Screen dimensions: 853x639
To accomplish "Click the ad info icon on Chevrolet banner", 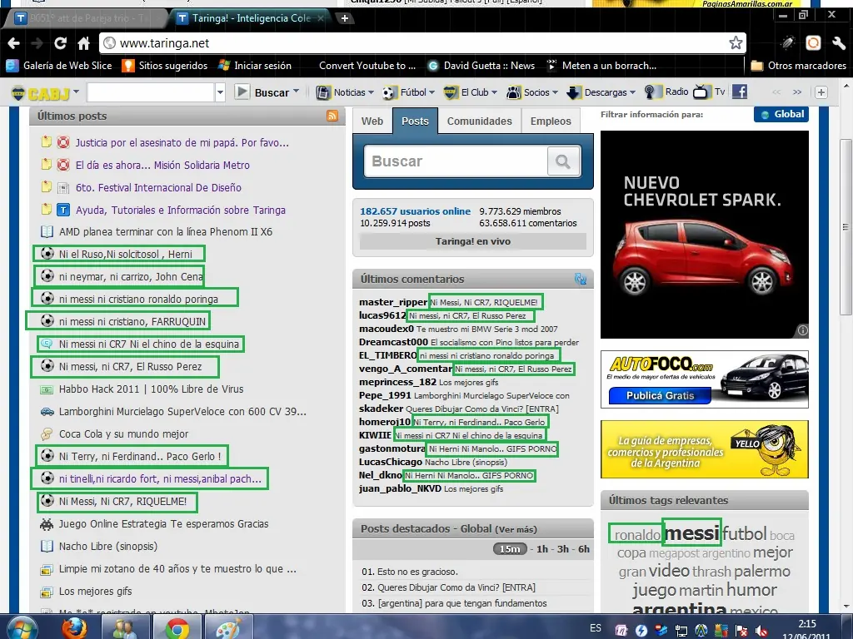I will pyautogui.click(x=802, y=330).
